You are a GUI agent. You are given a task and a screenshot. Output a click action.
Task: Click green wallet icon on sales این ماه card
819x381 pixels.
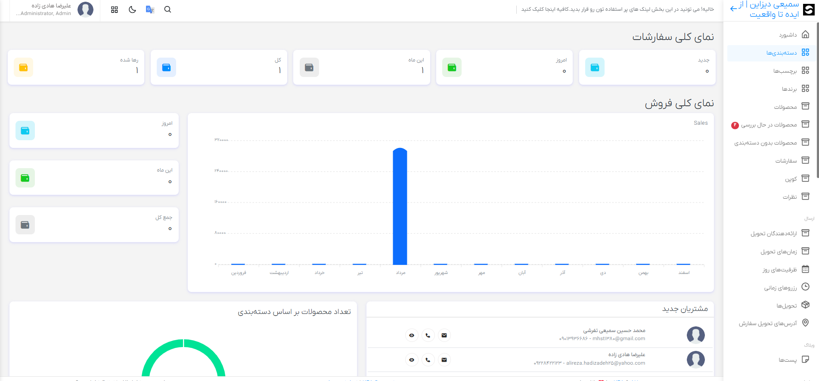pos(25,178)
